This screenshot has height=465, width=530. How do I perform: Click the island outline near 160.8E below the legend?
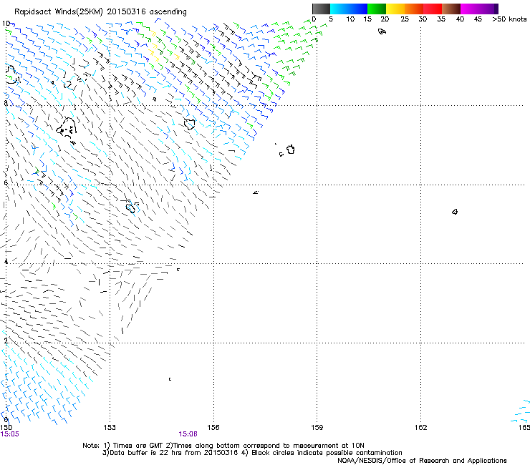(382, 31)
